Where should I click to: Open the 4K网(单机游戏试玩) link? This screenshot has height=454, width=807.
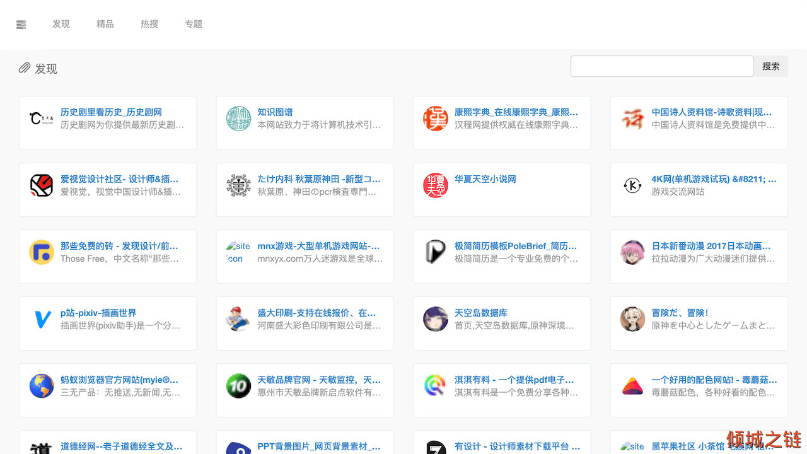714,179
